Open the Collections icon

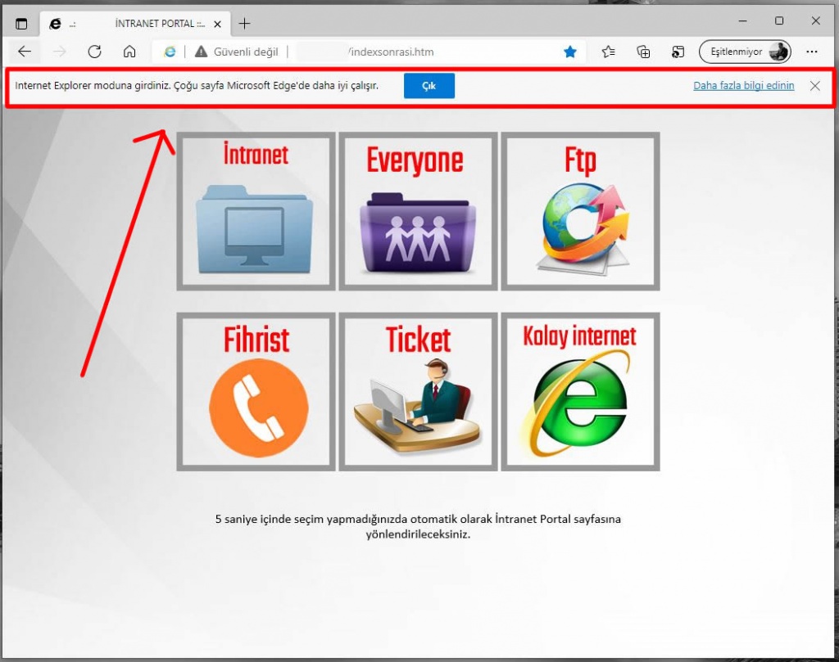[644, 52]
